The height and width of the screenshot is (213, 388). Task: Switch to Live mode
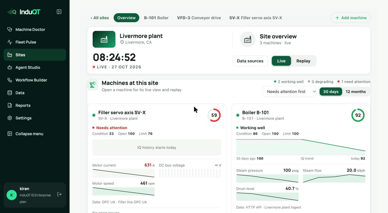281,61
